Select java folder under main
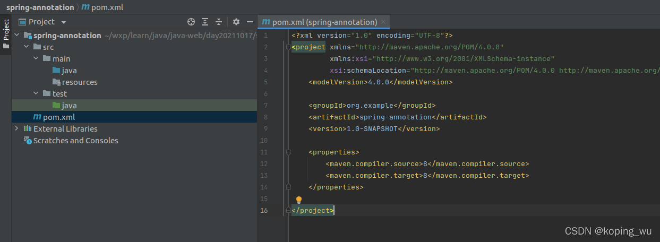Image resolution: width=660 pixels, height=242 pixels. coord(70,70)
